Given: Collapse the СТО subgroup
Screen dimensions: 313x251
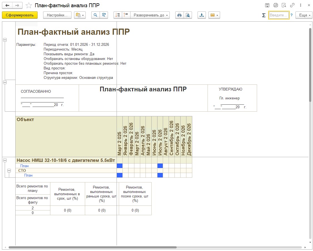Looking at the screenshot, I should 9,170.
